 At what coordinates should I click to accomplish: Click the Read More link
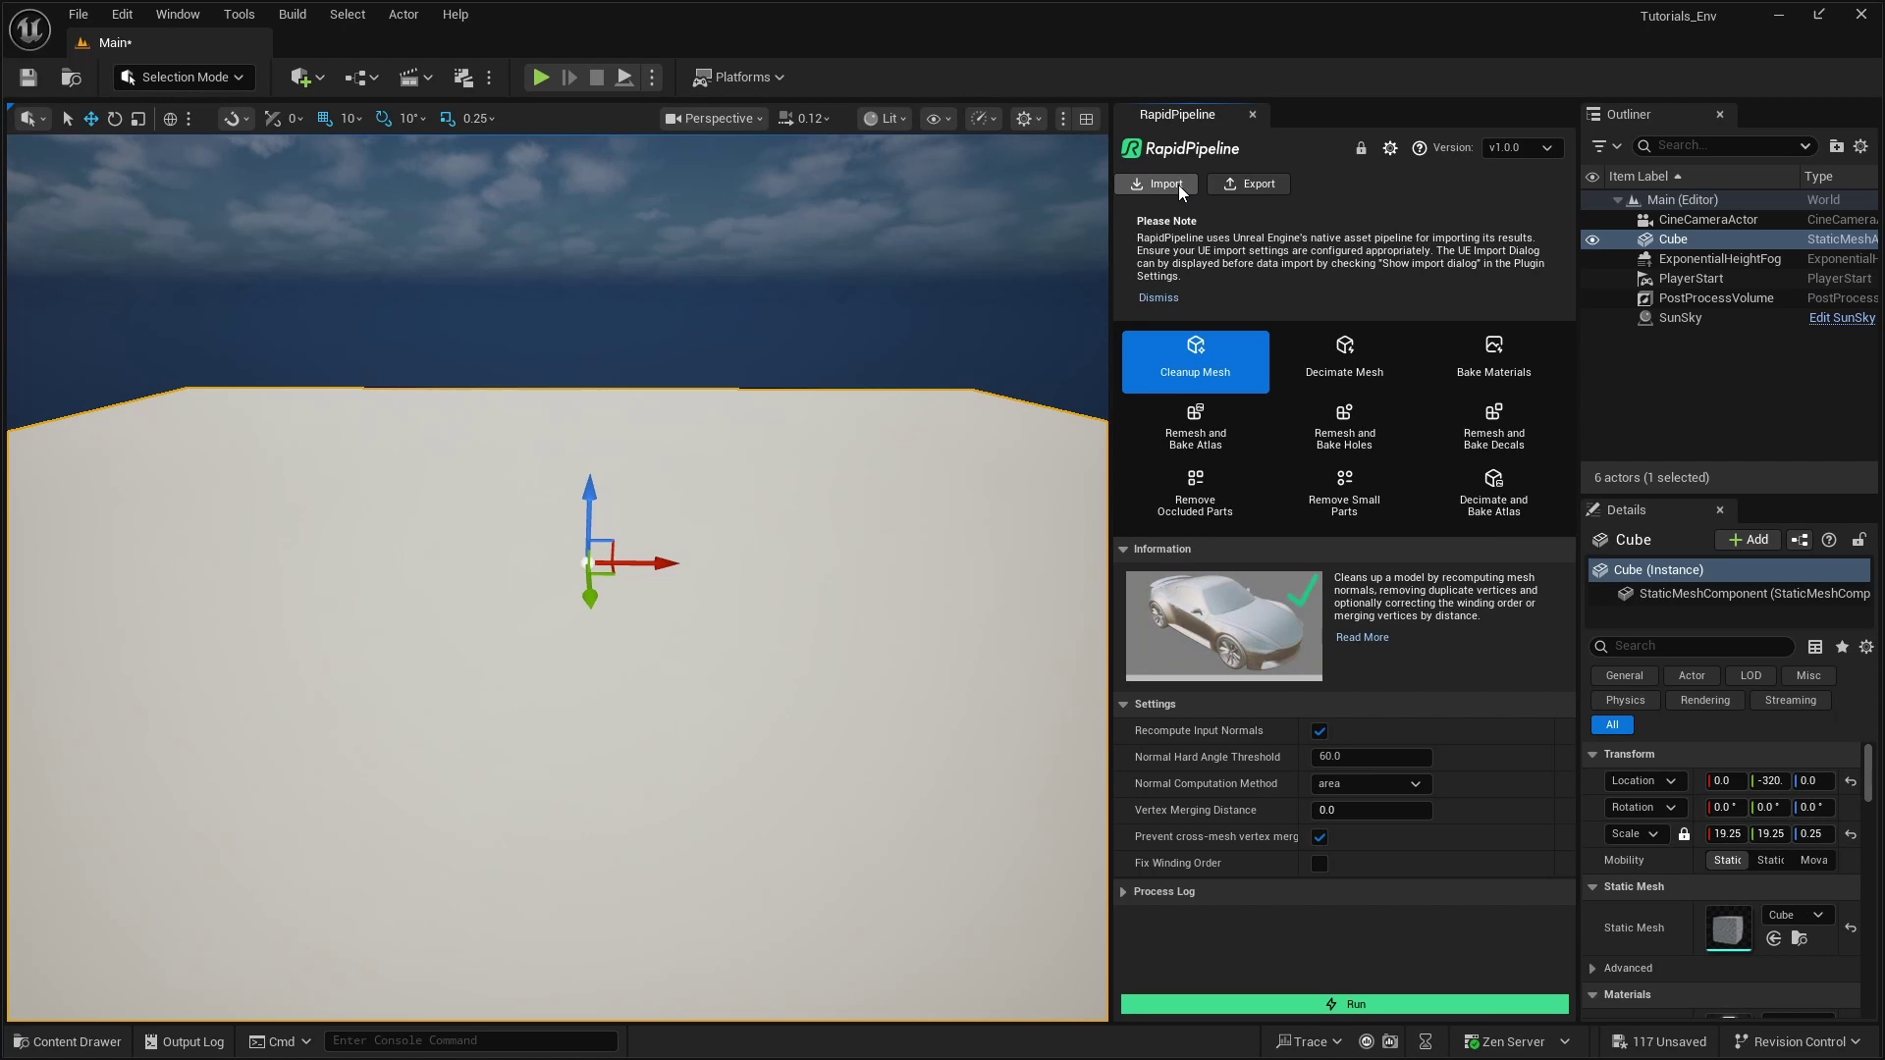1362,636
